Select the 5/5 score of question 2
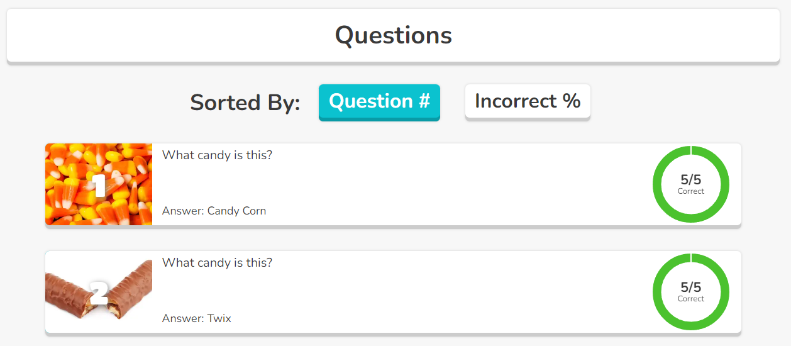This screenshot has width=791, height=346. point(691,287)
